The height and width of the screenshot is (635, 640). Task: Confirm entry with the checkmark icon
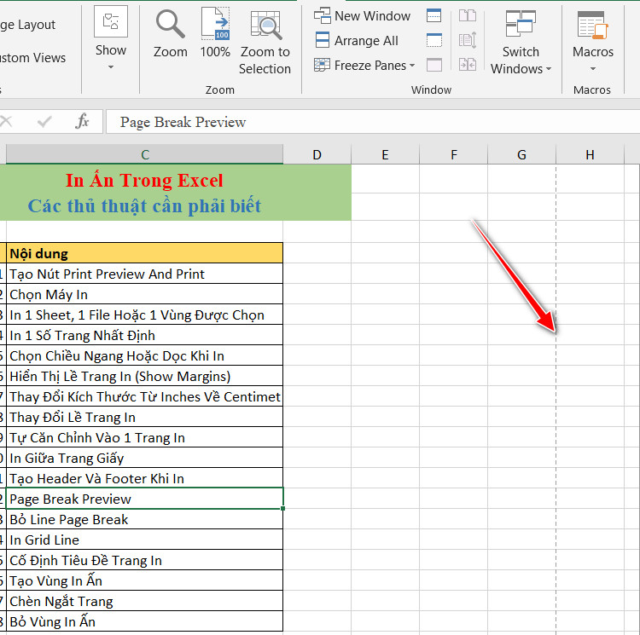[x=44, y=121]
